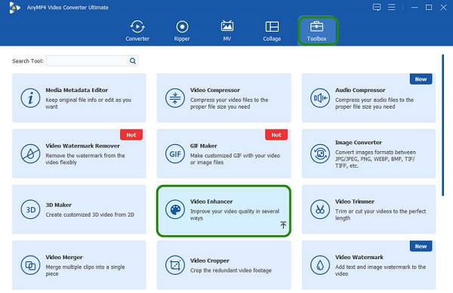Open Video Watermark title text
453x293 pixels.
point(359,258)
